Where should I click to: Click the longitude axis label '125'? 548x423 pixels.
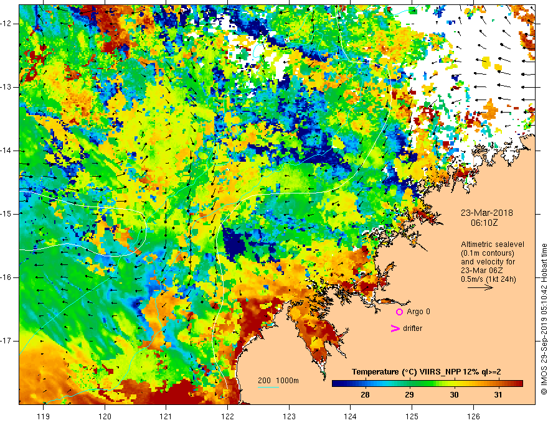tap(412, 416)
